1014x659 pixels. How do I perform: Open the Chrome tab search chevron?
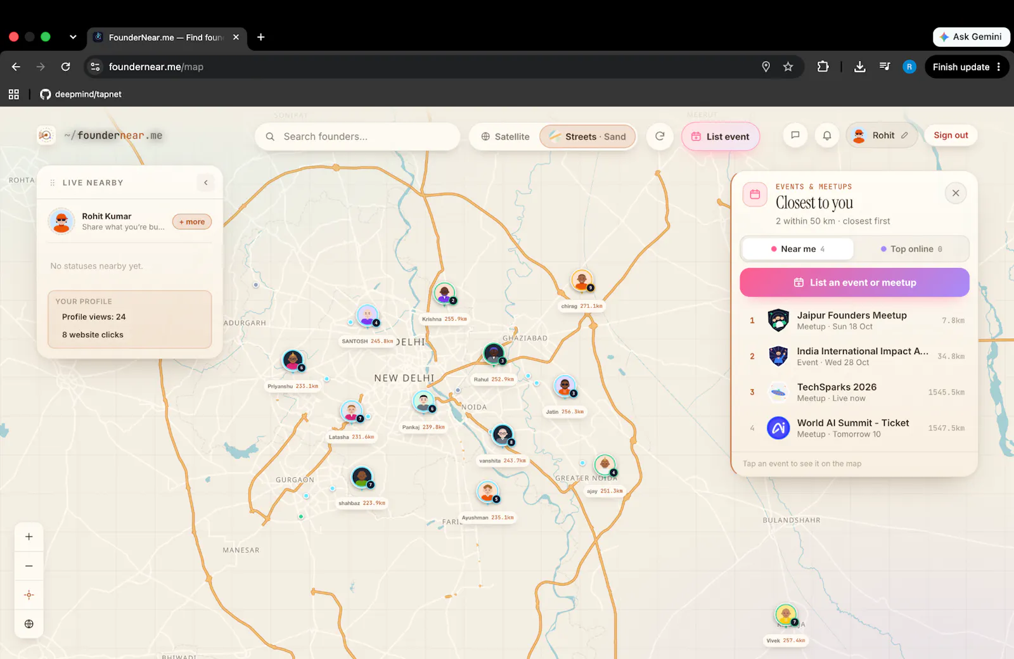click(73, 37)
